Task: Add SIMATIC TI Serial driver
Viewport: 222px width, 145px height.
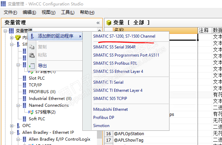Action: tap(108, 82)
